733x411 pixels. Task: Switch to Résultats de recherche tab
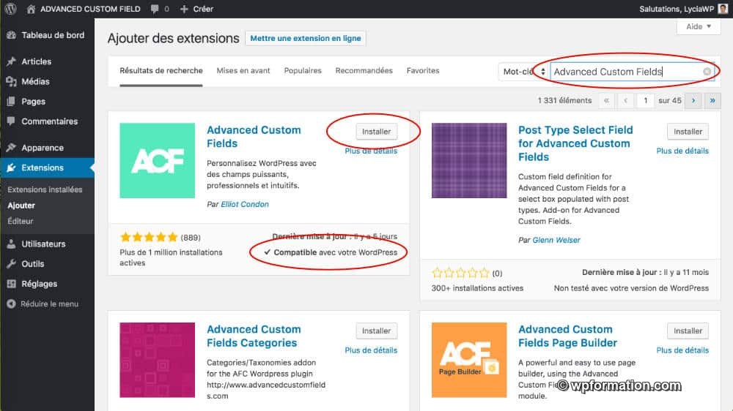click(x=161, y=71)
